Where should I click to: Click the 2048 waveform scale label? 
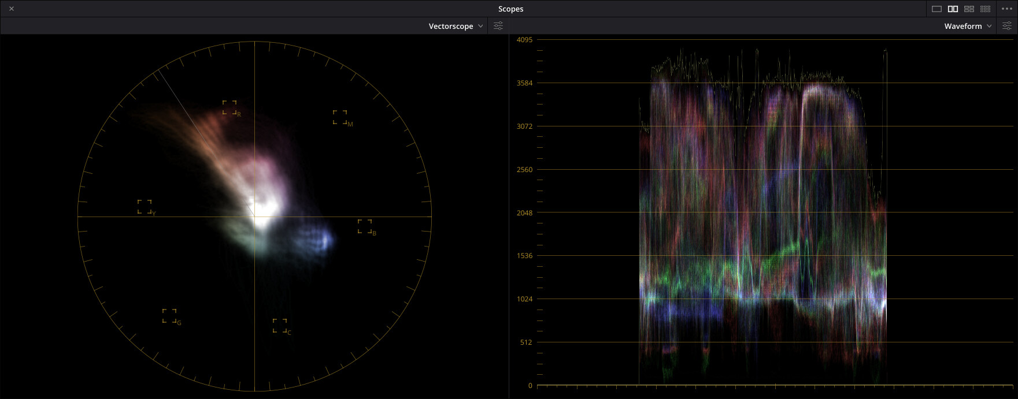click(524, 213)
